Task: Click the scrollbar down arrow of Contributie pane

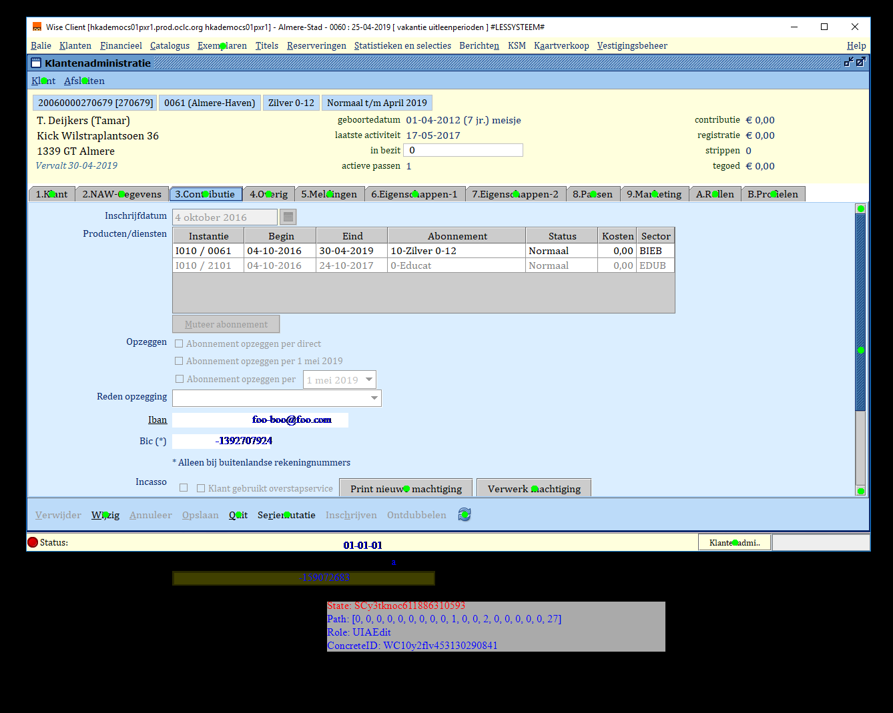Action: (861, 491)
